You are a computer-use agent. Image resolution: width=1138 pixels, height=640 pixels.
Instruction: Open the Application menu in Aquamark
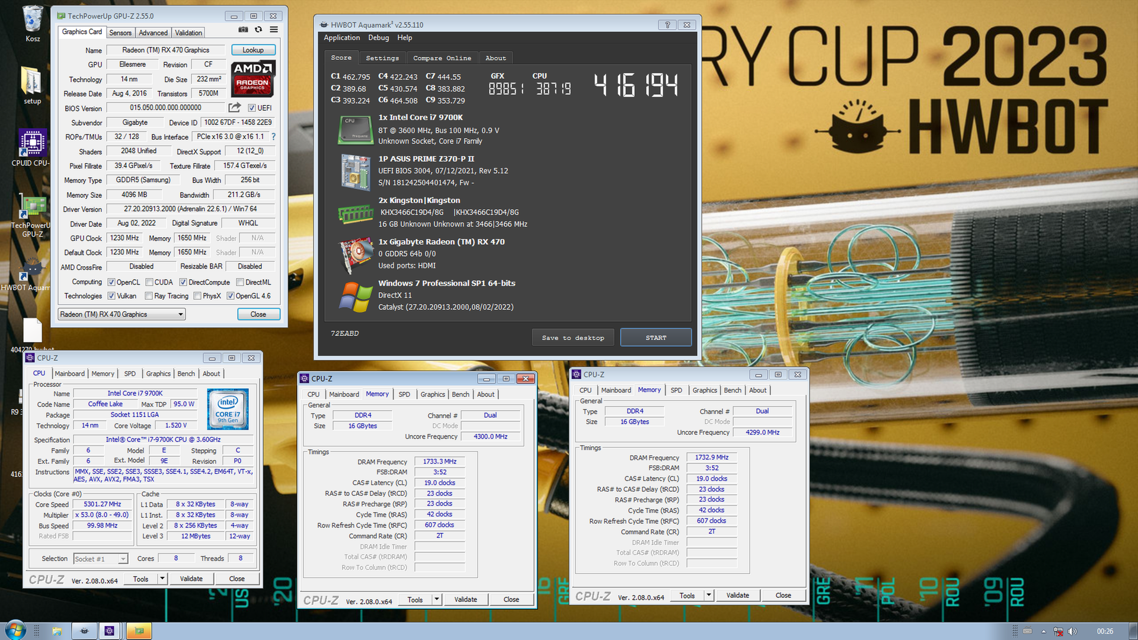pos(342,38)
